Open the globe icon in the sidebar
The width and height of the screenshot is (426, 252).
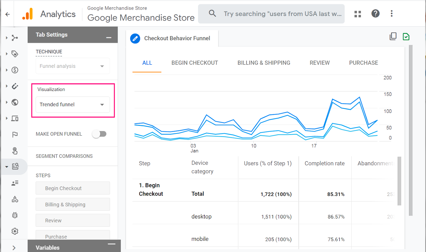click(15, 102)
